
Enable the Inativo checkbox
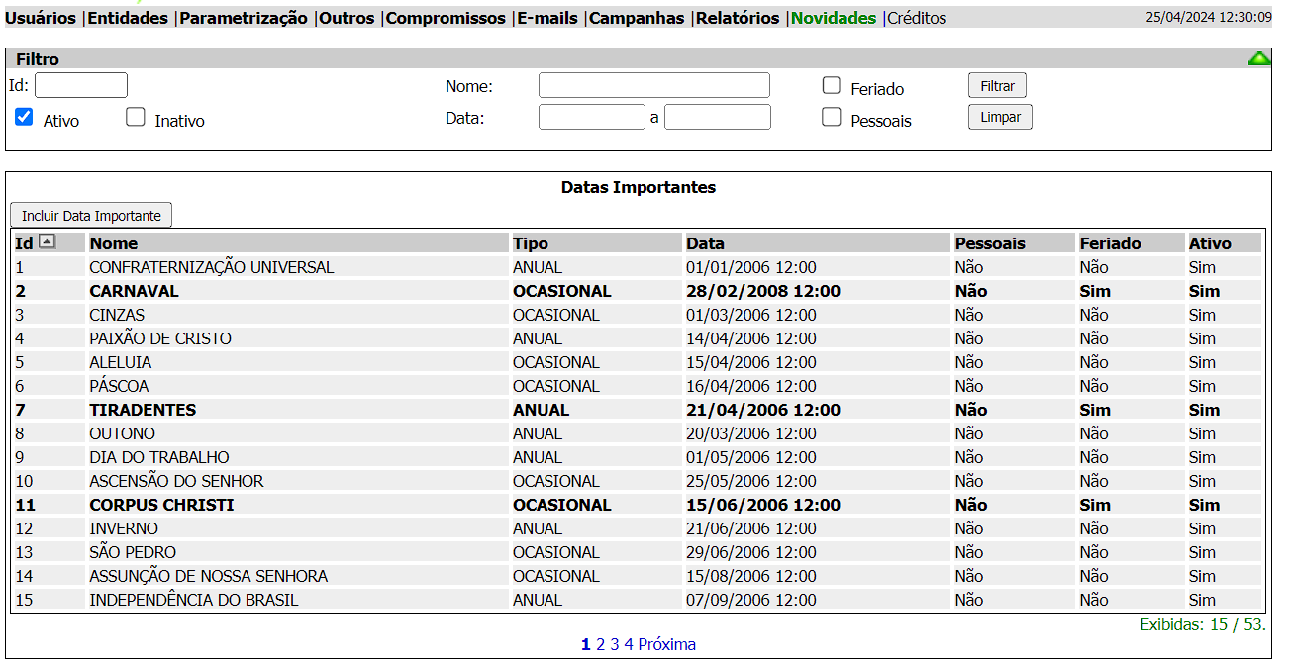[136, 117]
